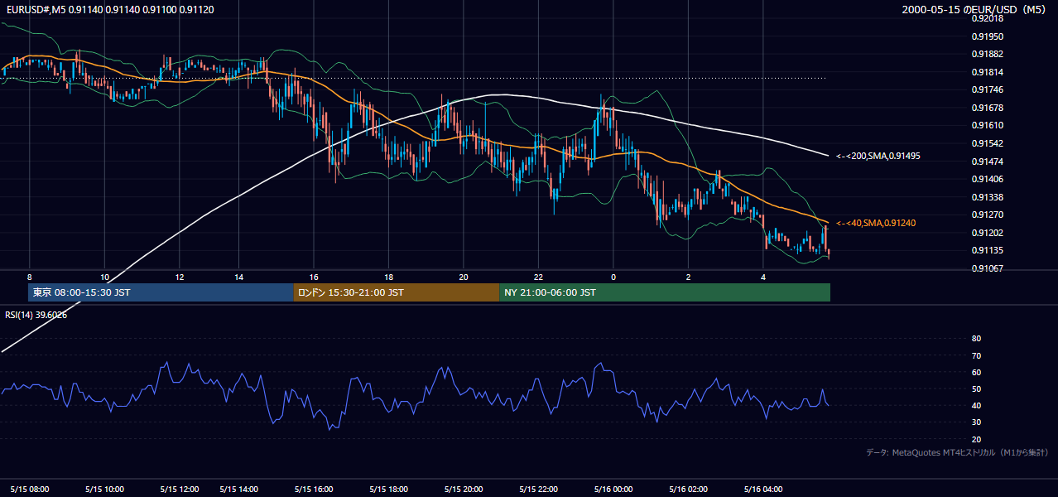Click the RSI 80 level label
The width and height of the screenshot is (1058, 497).
976,339
